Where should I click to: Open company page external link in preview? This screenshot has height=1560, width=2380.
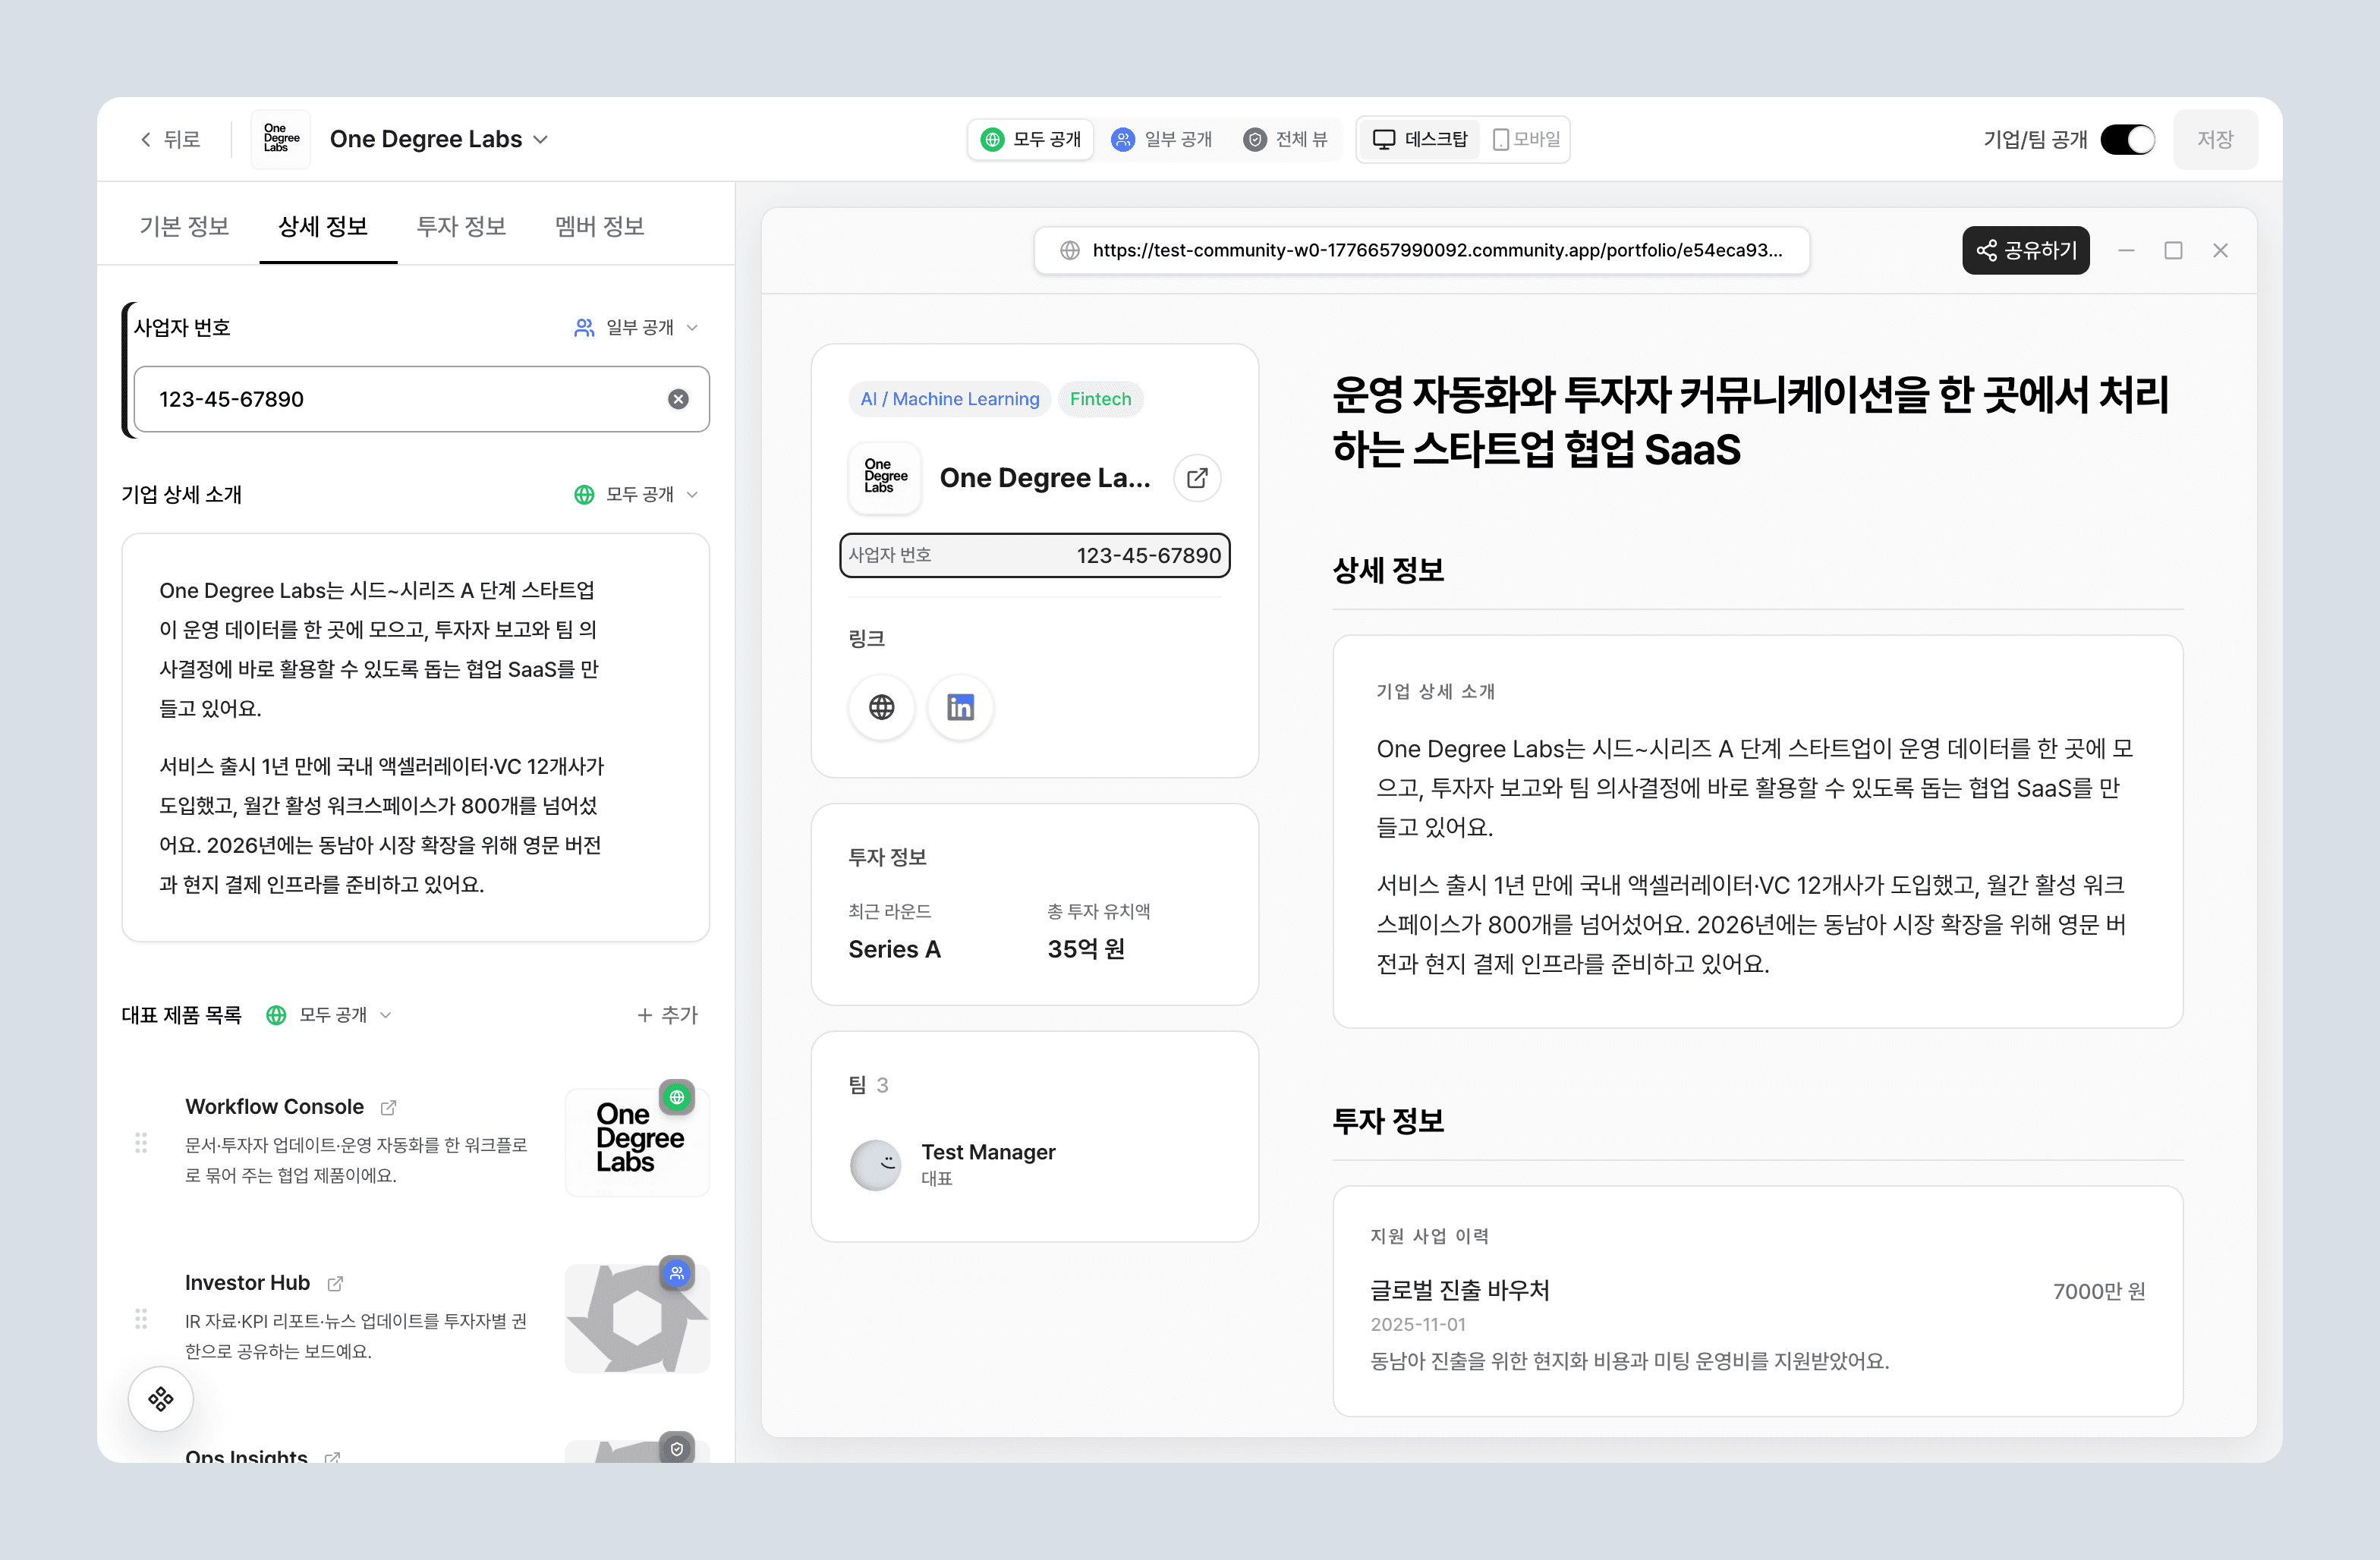[1196, 478]
